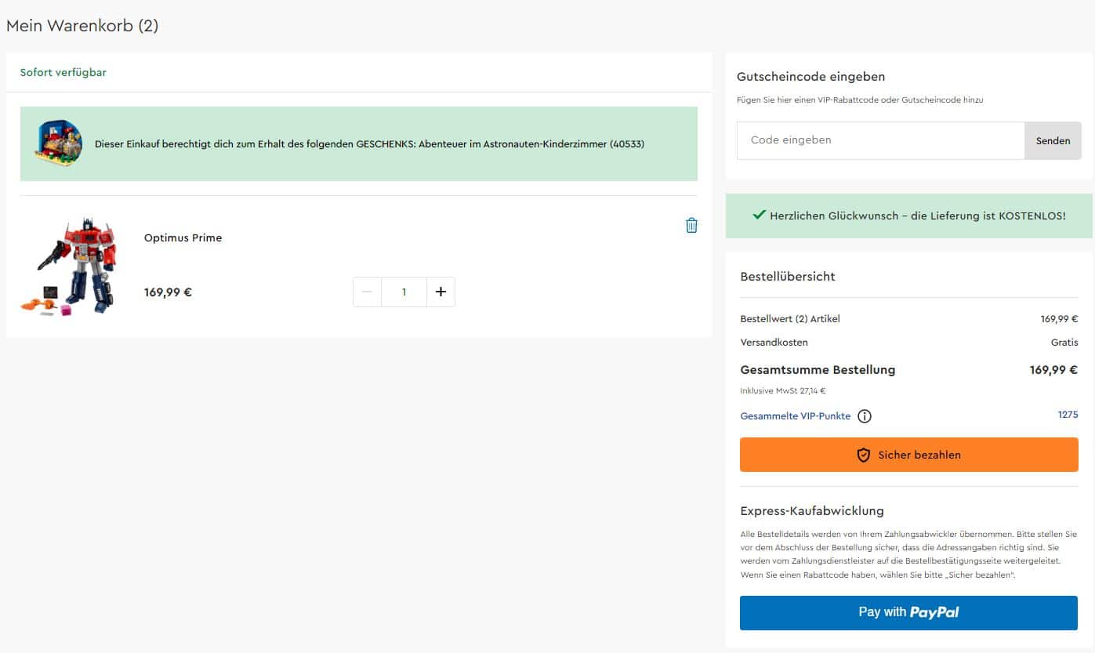Pay with PayPal express button

pos(908,613)
